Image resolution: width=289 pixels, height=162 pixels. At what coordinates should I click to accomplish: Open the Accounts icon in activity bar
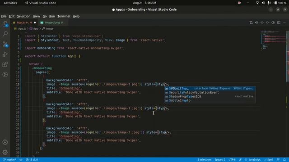pyautogui.click(x=5, y=142)
